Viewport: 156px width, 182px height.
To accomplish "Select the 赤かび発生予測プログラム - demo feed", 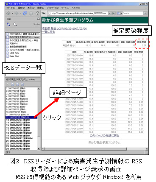I will point(23,37).
